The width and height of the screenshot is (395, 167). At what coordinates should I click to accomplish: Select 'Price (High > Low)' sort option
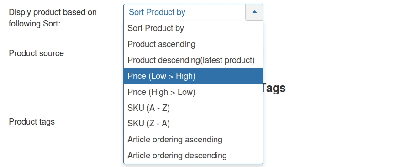tap(193, 92)
